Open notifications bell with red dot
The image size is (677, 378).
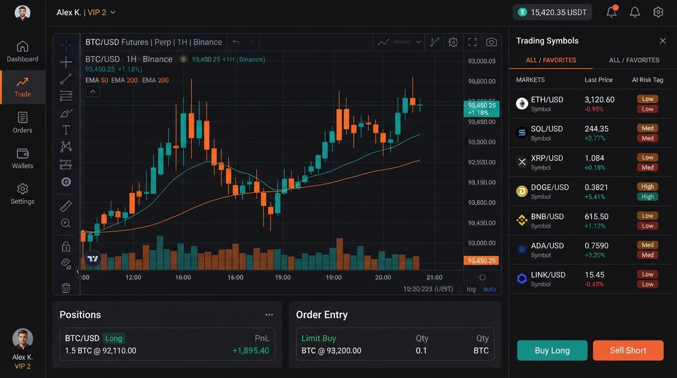pyautogui.click(x=612, y=12)
